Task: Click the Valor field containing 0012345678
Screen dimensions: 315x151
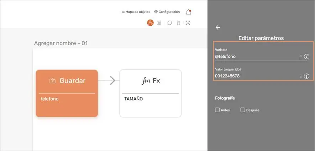Action: [256, 76]
